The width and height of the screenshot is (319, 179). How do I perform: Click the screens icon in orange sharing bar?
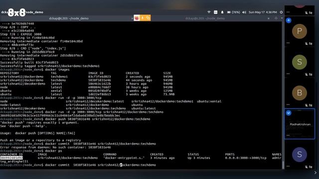pos(148,18)
